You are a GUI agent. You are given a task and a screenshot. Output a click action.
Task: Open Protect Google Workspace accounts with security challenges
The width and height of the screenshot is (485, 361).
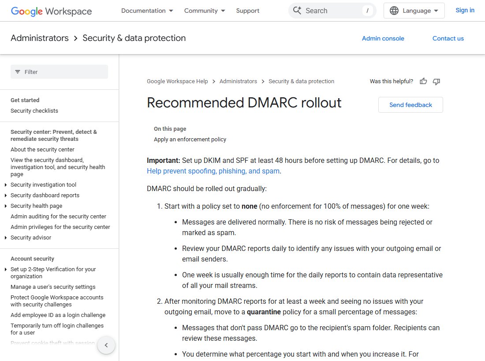point(57,301)
